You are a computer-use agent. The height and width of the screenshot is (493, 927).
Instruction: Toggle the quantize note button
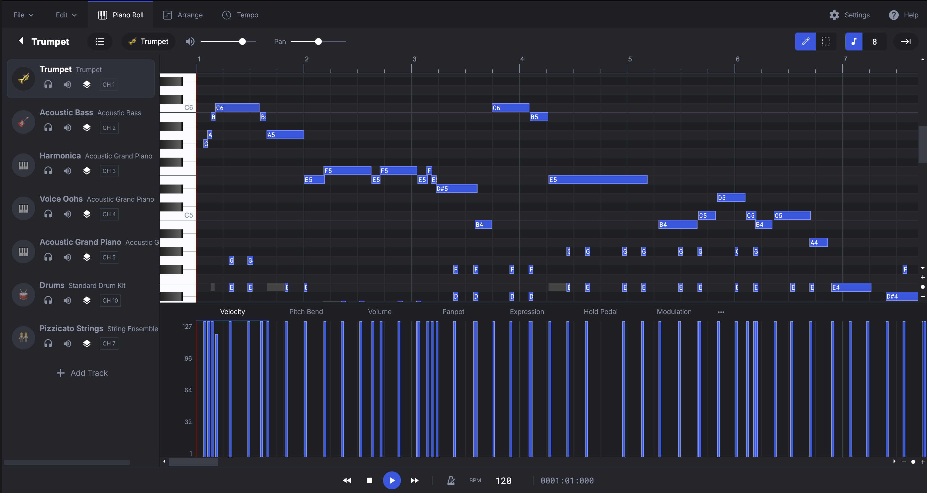pyautogui.click(x=853, y=42)
